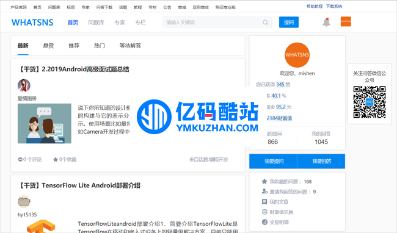Open 帮助教程 link at top right
Viewport: 397px width, 233px height.
coord(315,6)
